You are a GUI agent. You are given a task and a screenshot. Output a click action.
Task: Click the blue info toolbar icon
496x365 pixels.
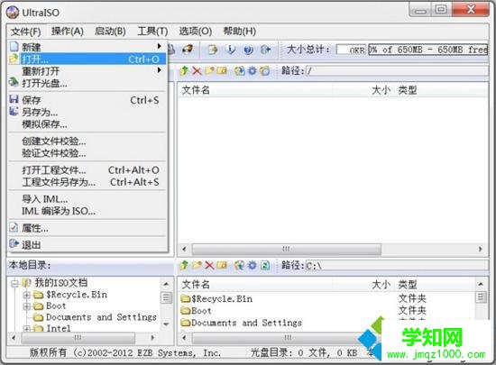[x=231, y=50]
